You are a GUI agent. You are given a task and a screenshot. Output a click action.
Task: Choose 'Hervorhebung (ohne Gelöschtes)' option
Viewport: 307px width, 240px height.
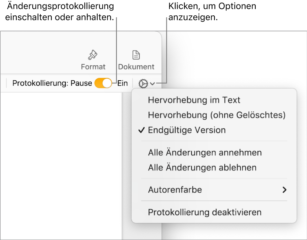[217, 115]
